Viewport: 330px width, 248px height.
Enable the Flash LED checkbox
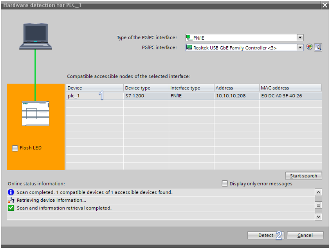point(15,148)
